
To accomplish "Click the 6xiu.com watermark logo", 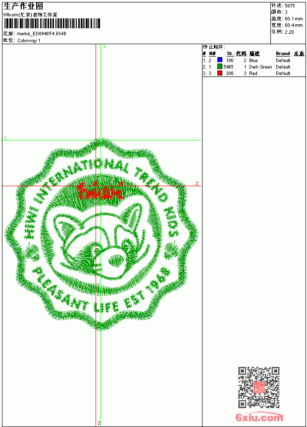I will coord(259,417).
